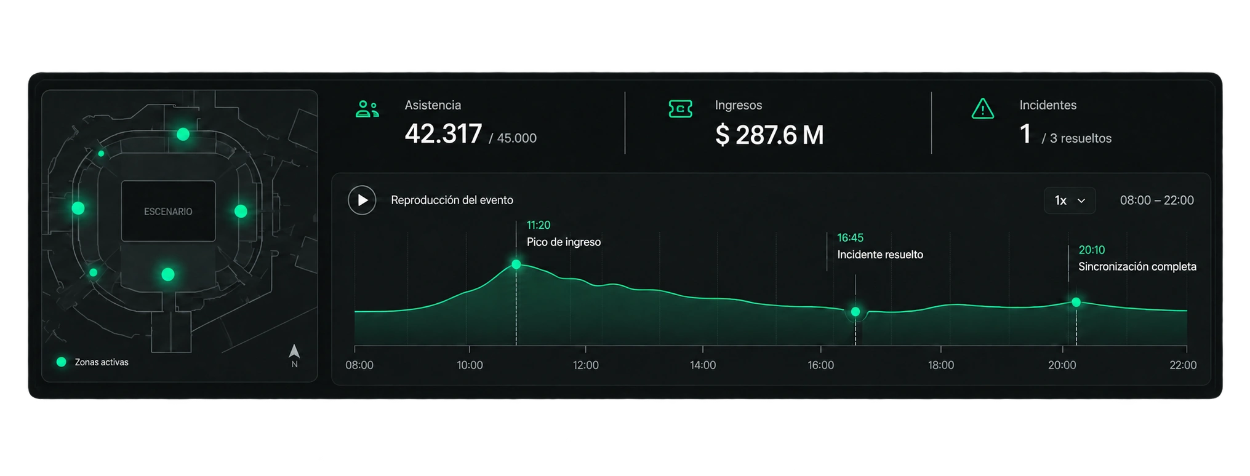The width and height of the screenshot is (1250, 476).
Task: Select the active zone east of the stage
Action: 241,211
